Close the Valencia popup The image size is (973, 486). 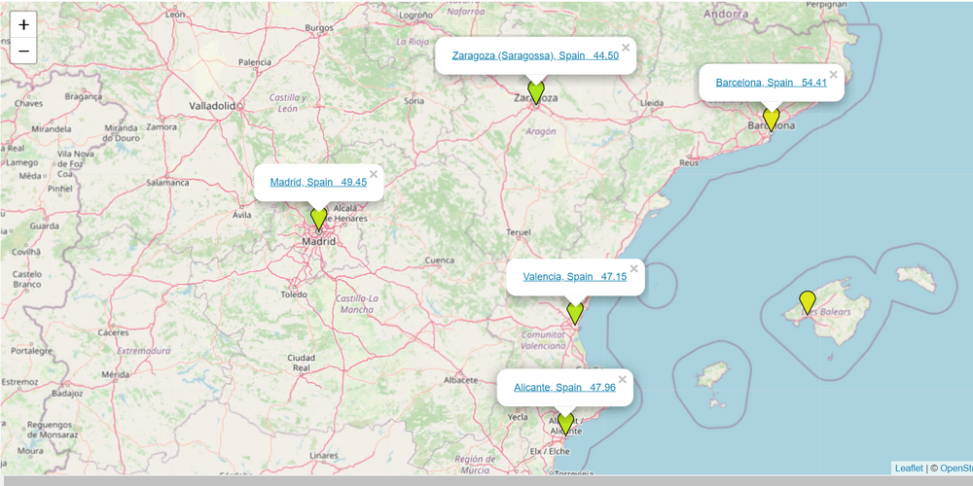coord(633,268)
